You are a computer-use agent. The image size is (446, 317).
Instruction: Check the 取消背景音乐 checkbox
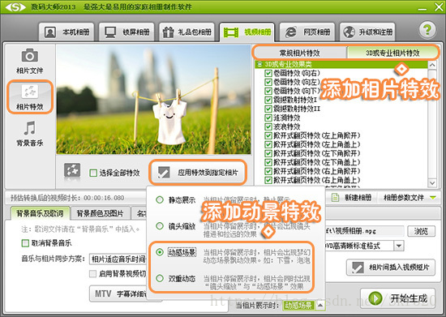click(25, 243)
